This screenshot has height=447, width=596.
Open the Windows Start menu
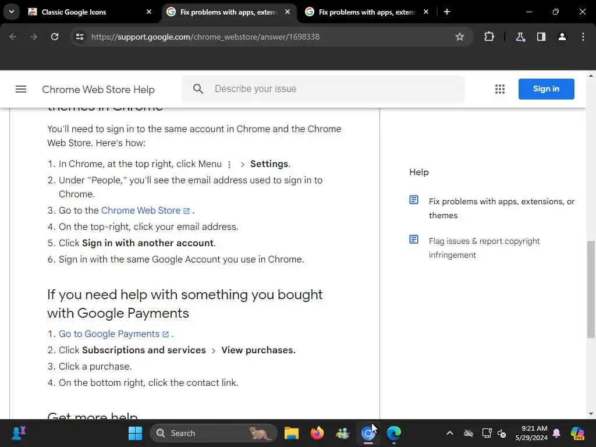point(135,433)
